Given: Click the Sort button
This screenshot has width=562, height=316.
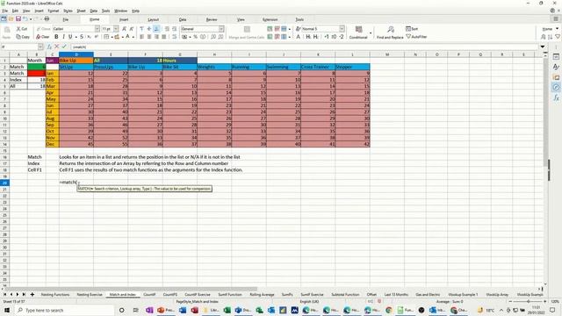Looking at the screenshot, I should pyautogui.click(x=412, y=29).
